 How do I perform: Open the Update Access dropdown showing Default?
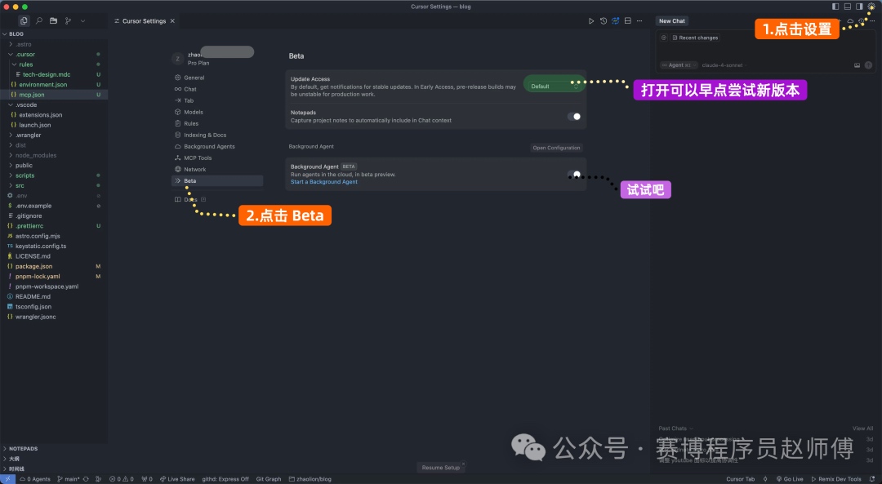(x=554, y=86)
